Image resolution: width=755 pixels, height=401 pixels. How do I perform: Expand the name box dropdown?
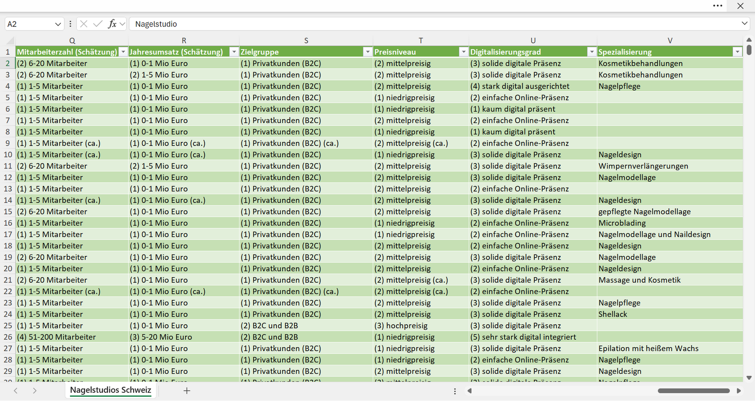pos(58,24)
